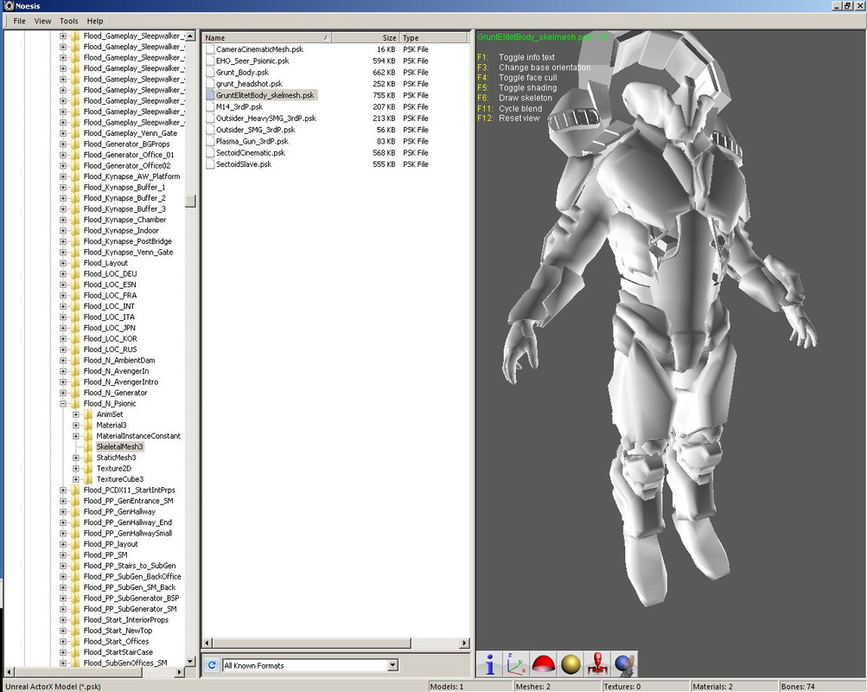
Task: Open the Help menu
Action: [x=94, y=21]
